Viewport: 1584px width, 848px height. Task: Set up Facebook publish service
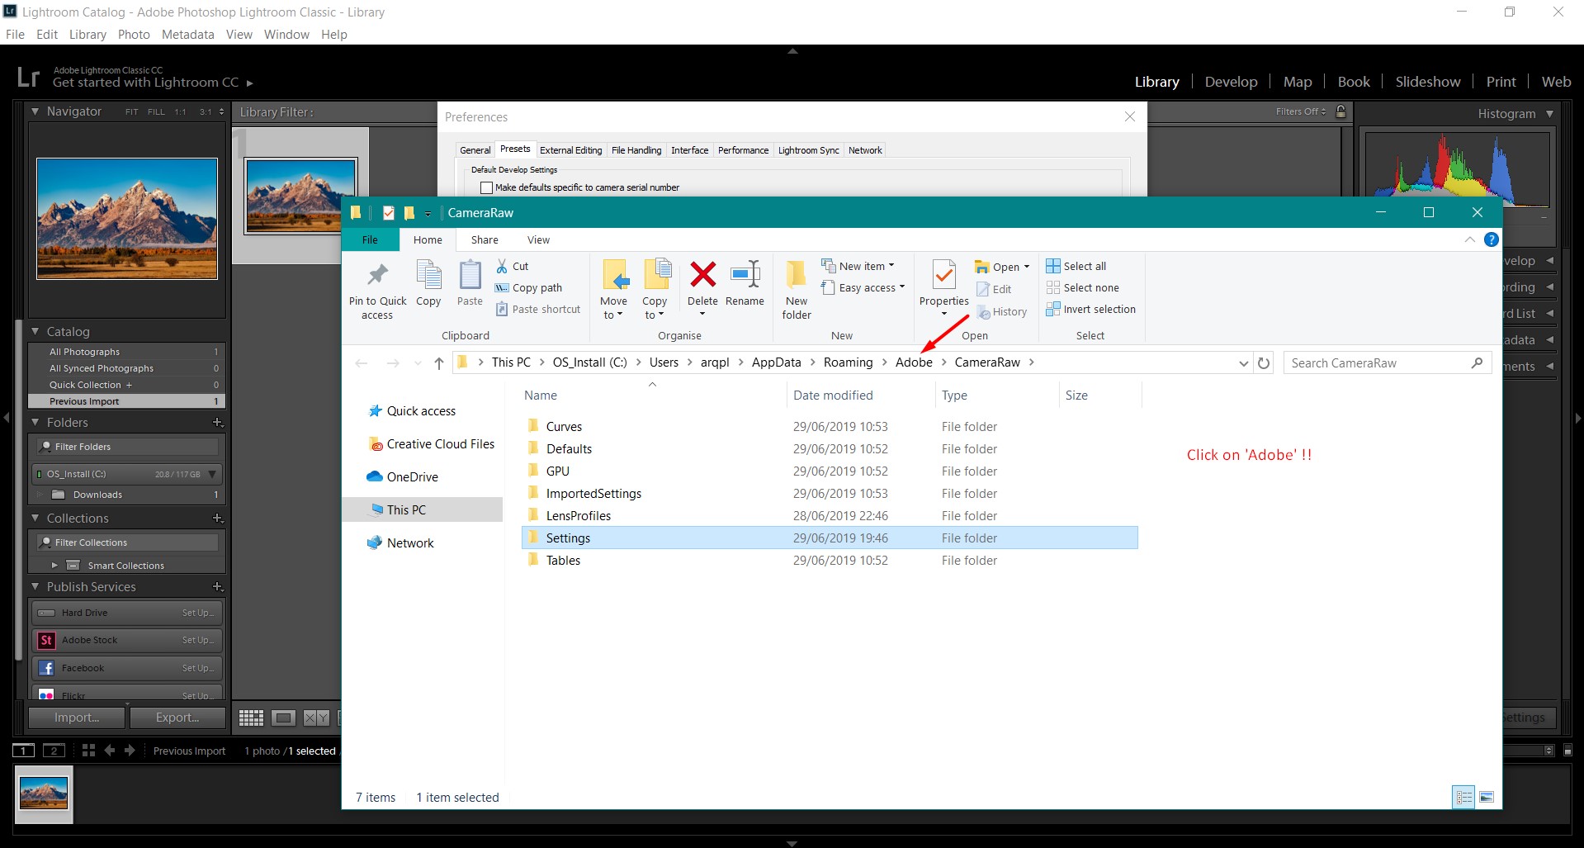coord(197,668)
